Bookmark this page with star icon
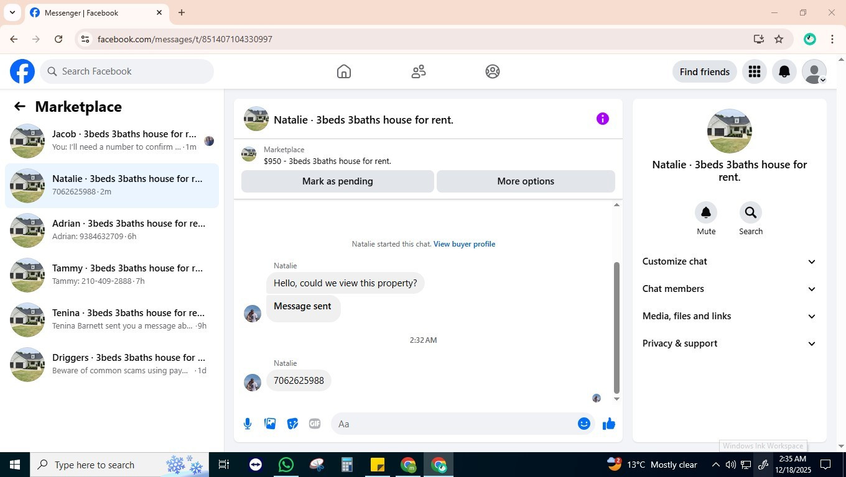The width and height of the screenshot is (846, 477). click(x=779, y=39)
